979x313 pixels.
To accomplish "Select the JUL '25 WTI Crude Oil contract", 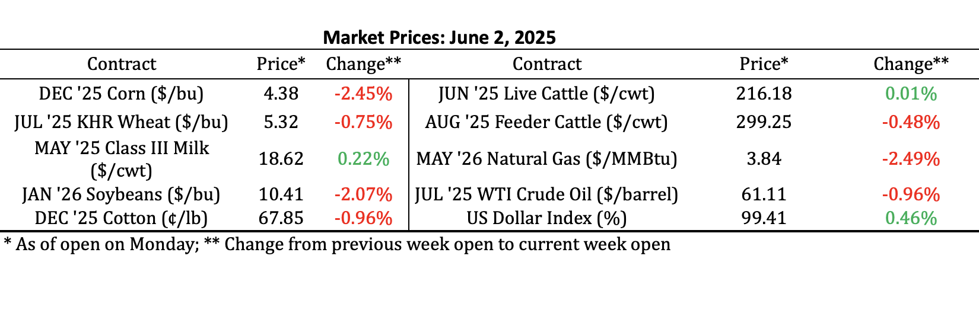I will point(546,194).
